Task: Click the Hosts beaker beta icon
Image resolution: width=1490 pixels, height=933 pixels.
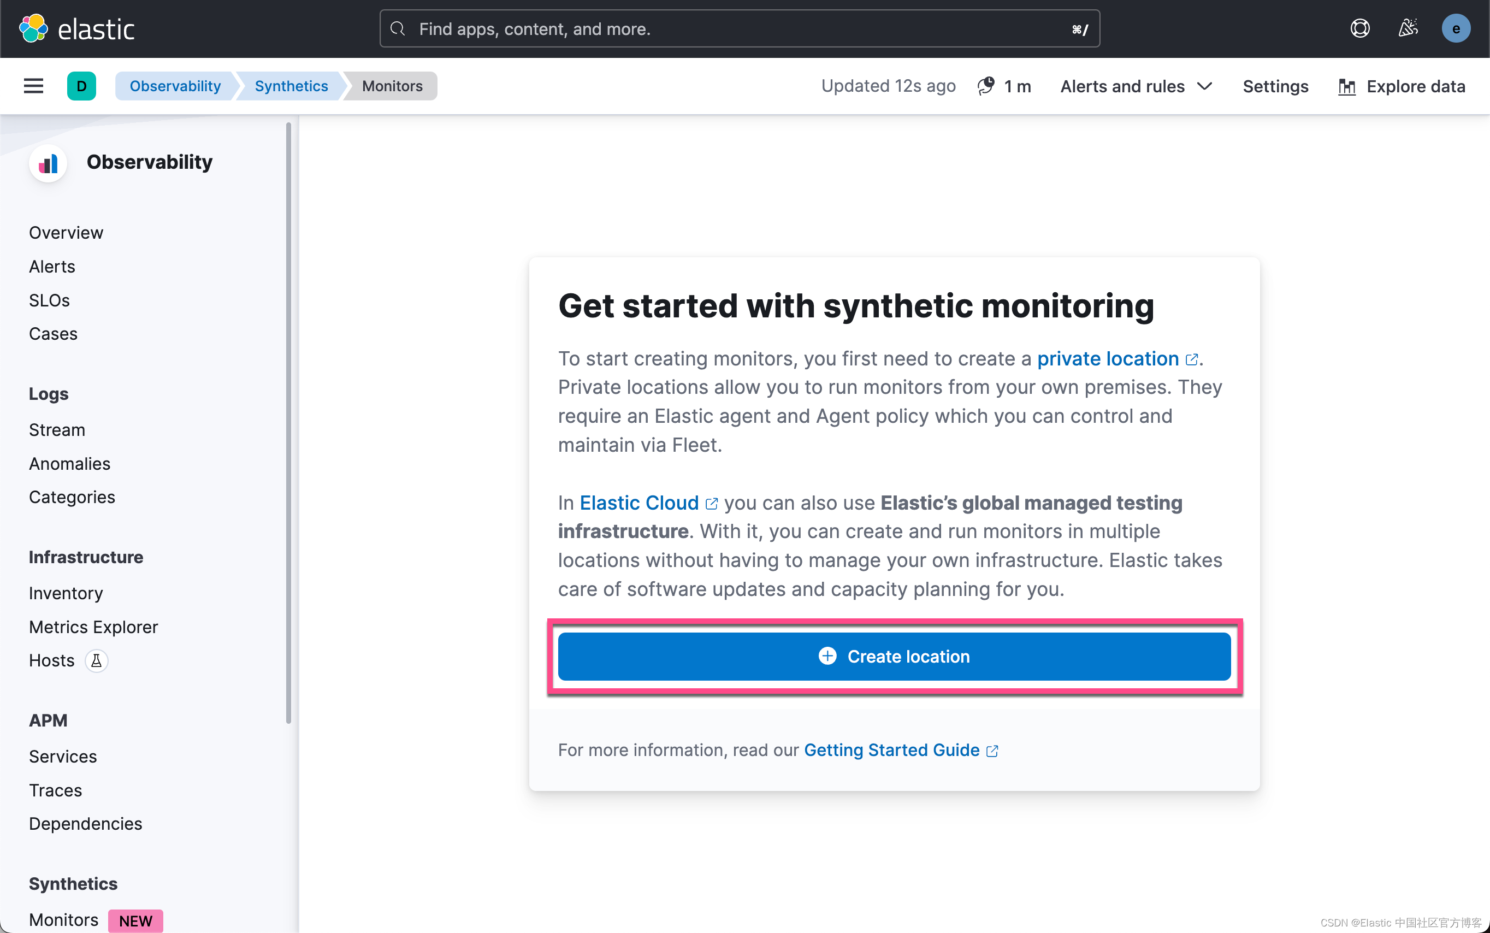Action: coord(96,660)
